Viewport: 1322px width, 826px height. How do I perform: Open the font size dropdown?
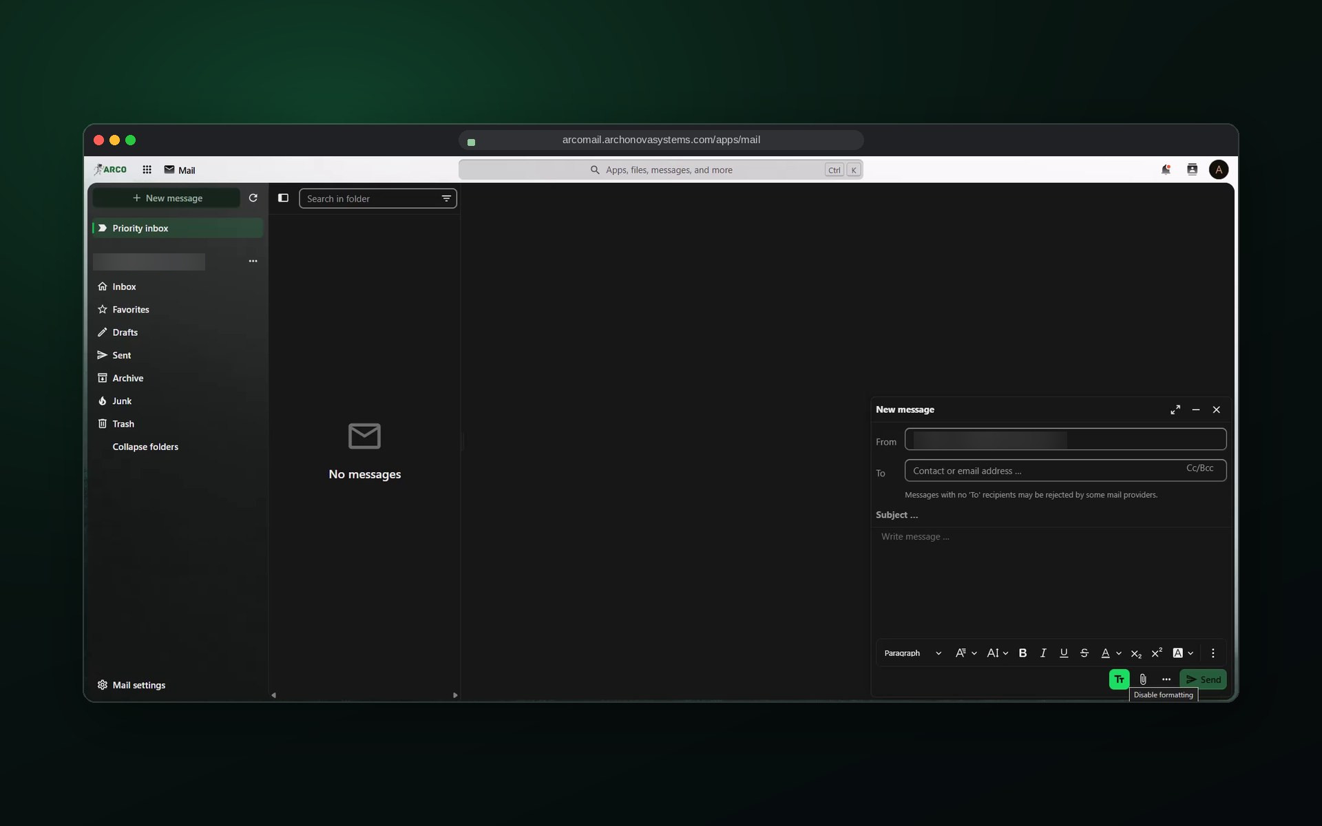(x=997, y=653)
